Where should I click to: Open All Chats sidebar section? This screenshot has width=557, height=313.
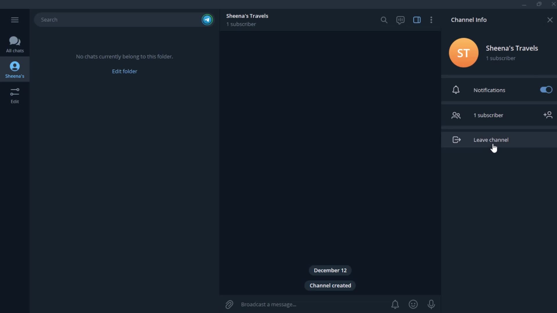pos(15,44)
